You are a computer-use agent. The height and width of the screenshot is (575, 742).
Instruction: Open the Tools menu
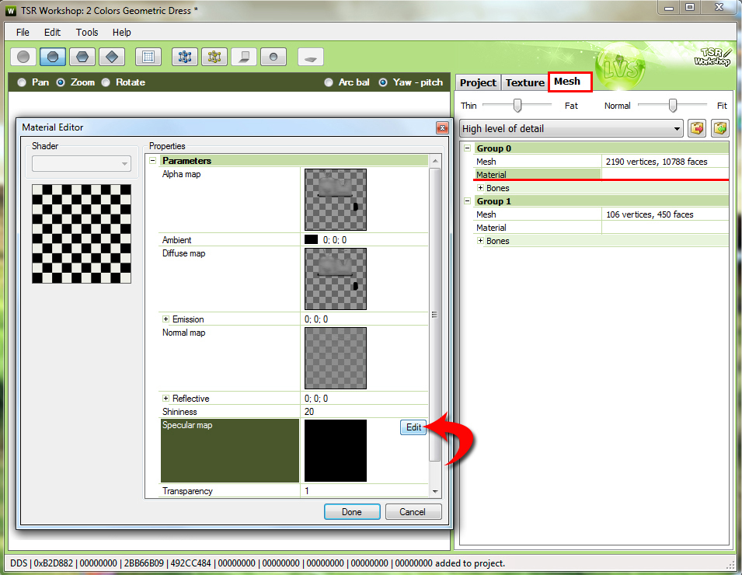coord(87,32)
